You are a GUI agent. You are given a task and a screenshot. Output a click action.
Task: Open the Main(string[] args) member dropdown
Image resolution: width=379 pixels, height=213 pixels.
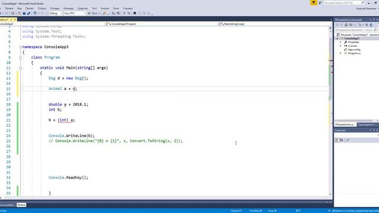[276, 24]
